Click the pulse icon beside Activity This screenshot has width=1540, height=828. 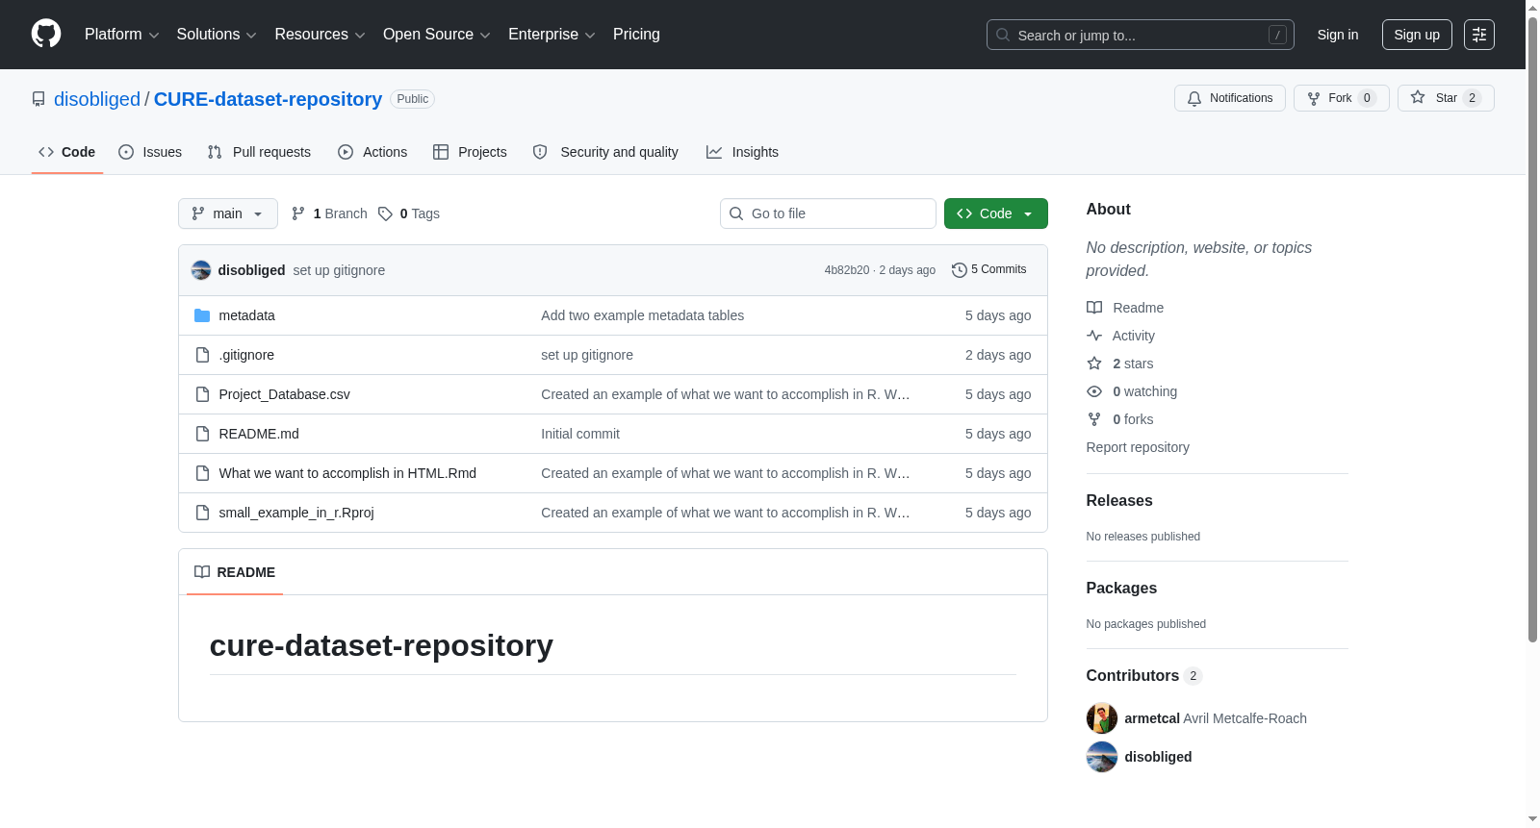[1094, 336]
